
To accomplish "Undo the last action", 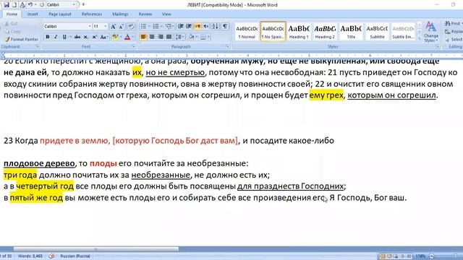I will pos(30,5).
